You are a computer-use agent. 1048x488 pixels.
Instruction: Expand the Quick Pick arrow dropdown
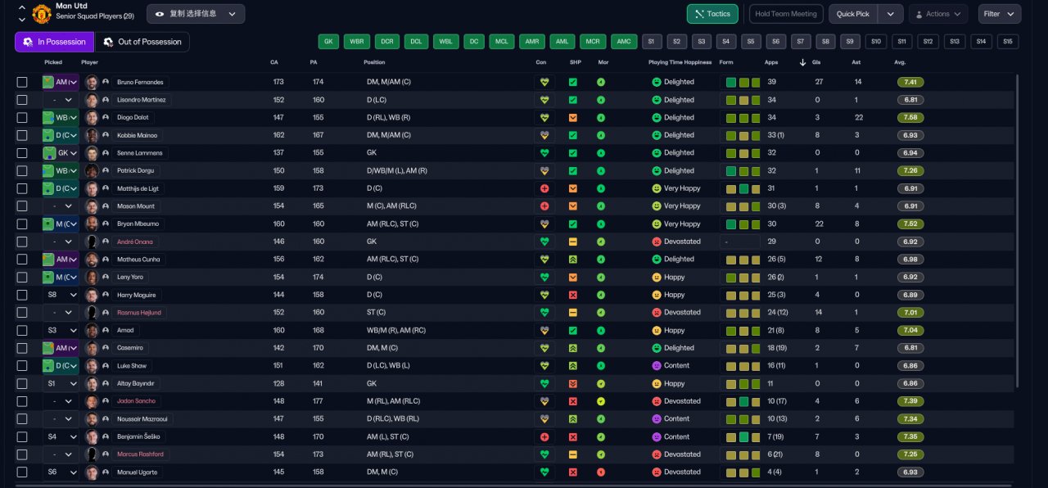tap(891, 14)
